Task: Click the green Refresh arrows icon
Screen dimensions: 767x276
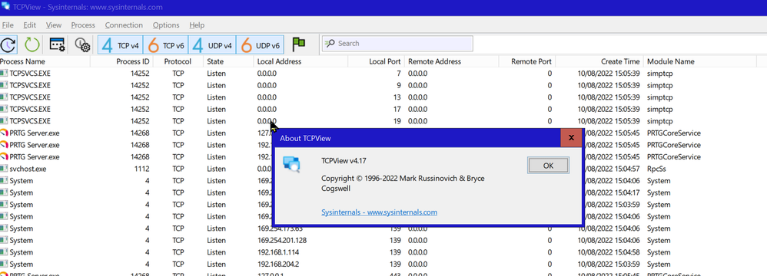Action: click(x=32, y=44)
